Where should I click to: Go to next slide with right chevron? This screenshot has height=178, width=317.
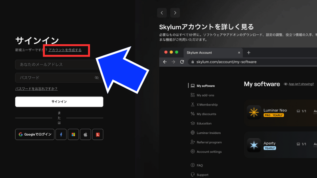pyautogui.click(x=175, y=13)
